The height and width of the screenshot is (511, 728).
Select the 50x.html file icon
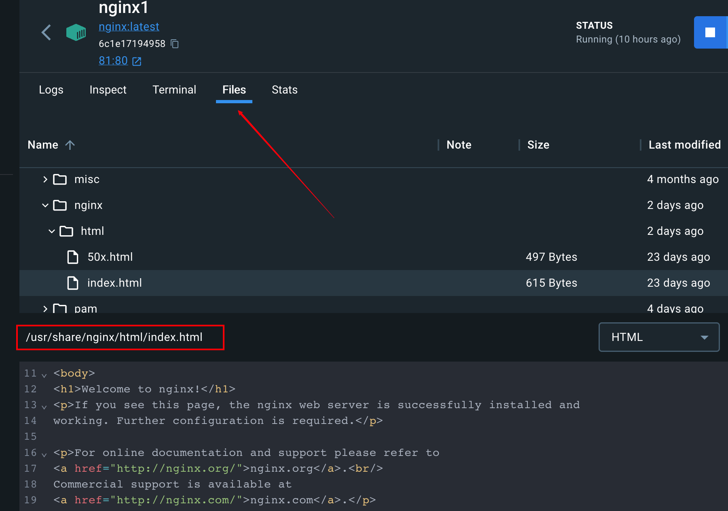(73, 257)
